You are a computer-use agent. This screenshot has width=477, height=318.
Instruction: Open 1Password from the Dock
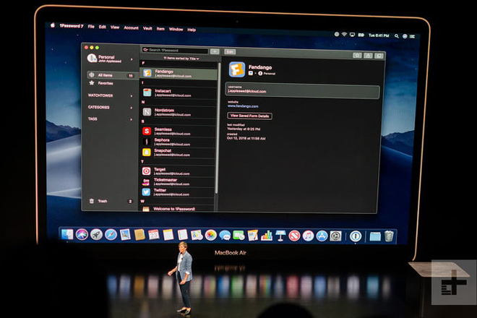[356, 236]
